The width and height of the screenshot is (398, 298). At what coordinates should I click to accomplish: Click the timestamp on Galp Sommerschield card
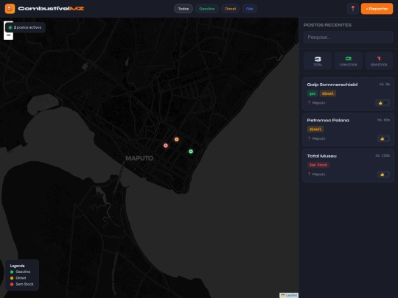coord(385,84)
